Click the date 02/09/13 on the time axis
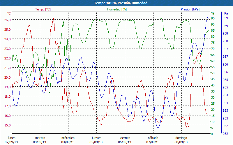 click(12, 142)
